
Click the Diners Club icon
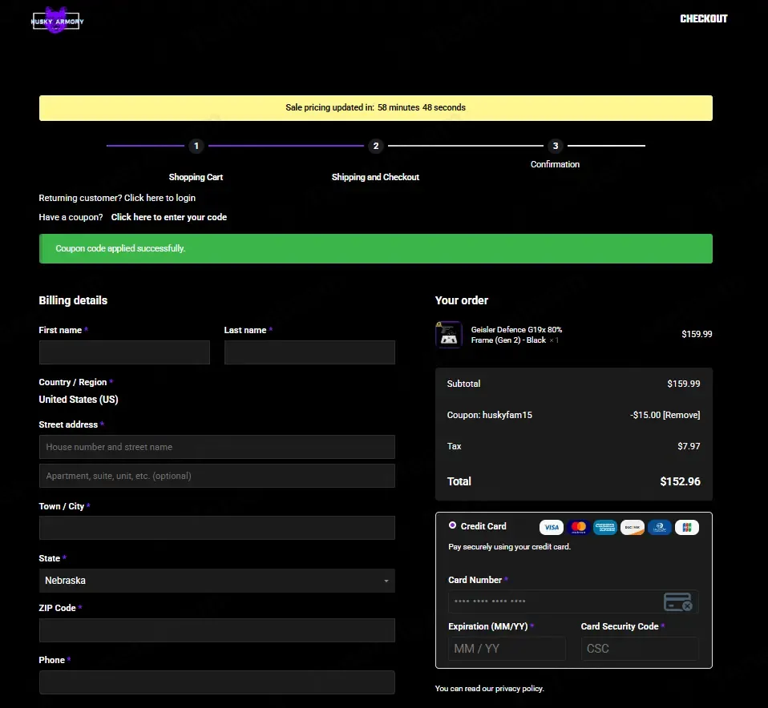tap(660, 527)
